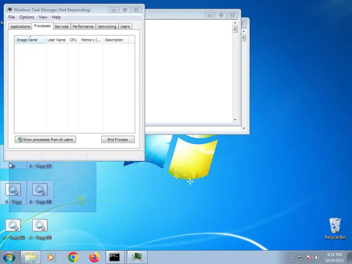Sort by the CPU column header
The width and height of the screenshot is (352, 264).
73,40
